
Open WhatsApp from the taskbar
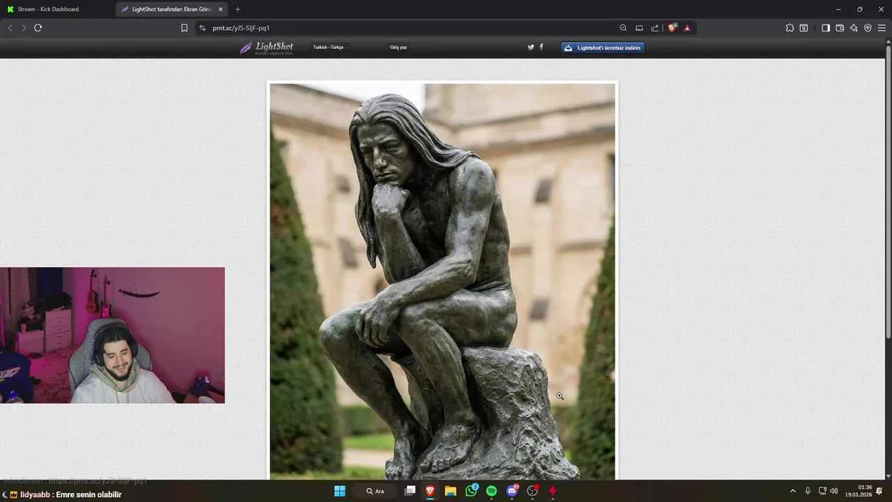tap(471, 491)
